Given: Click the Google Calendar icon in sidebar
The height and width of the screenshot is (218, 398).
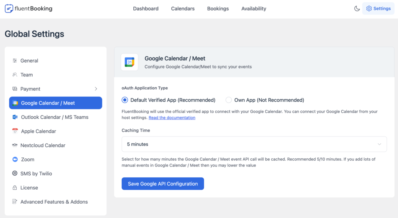Looking at the screenshot, I should pos(15,103).
